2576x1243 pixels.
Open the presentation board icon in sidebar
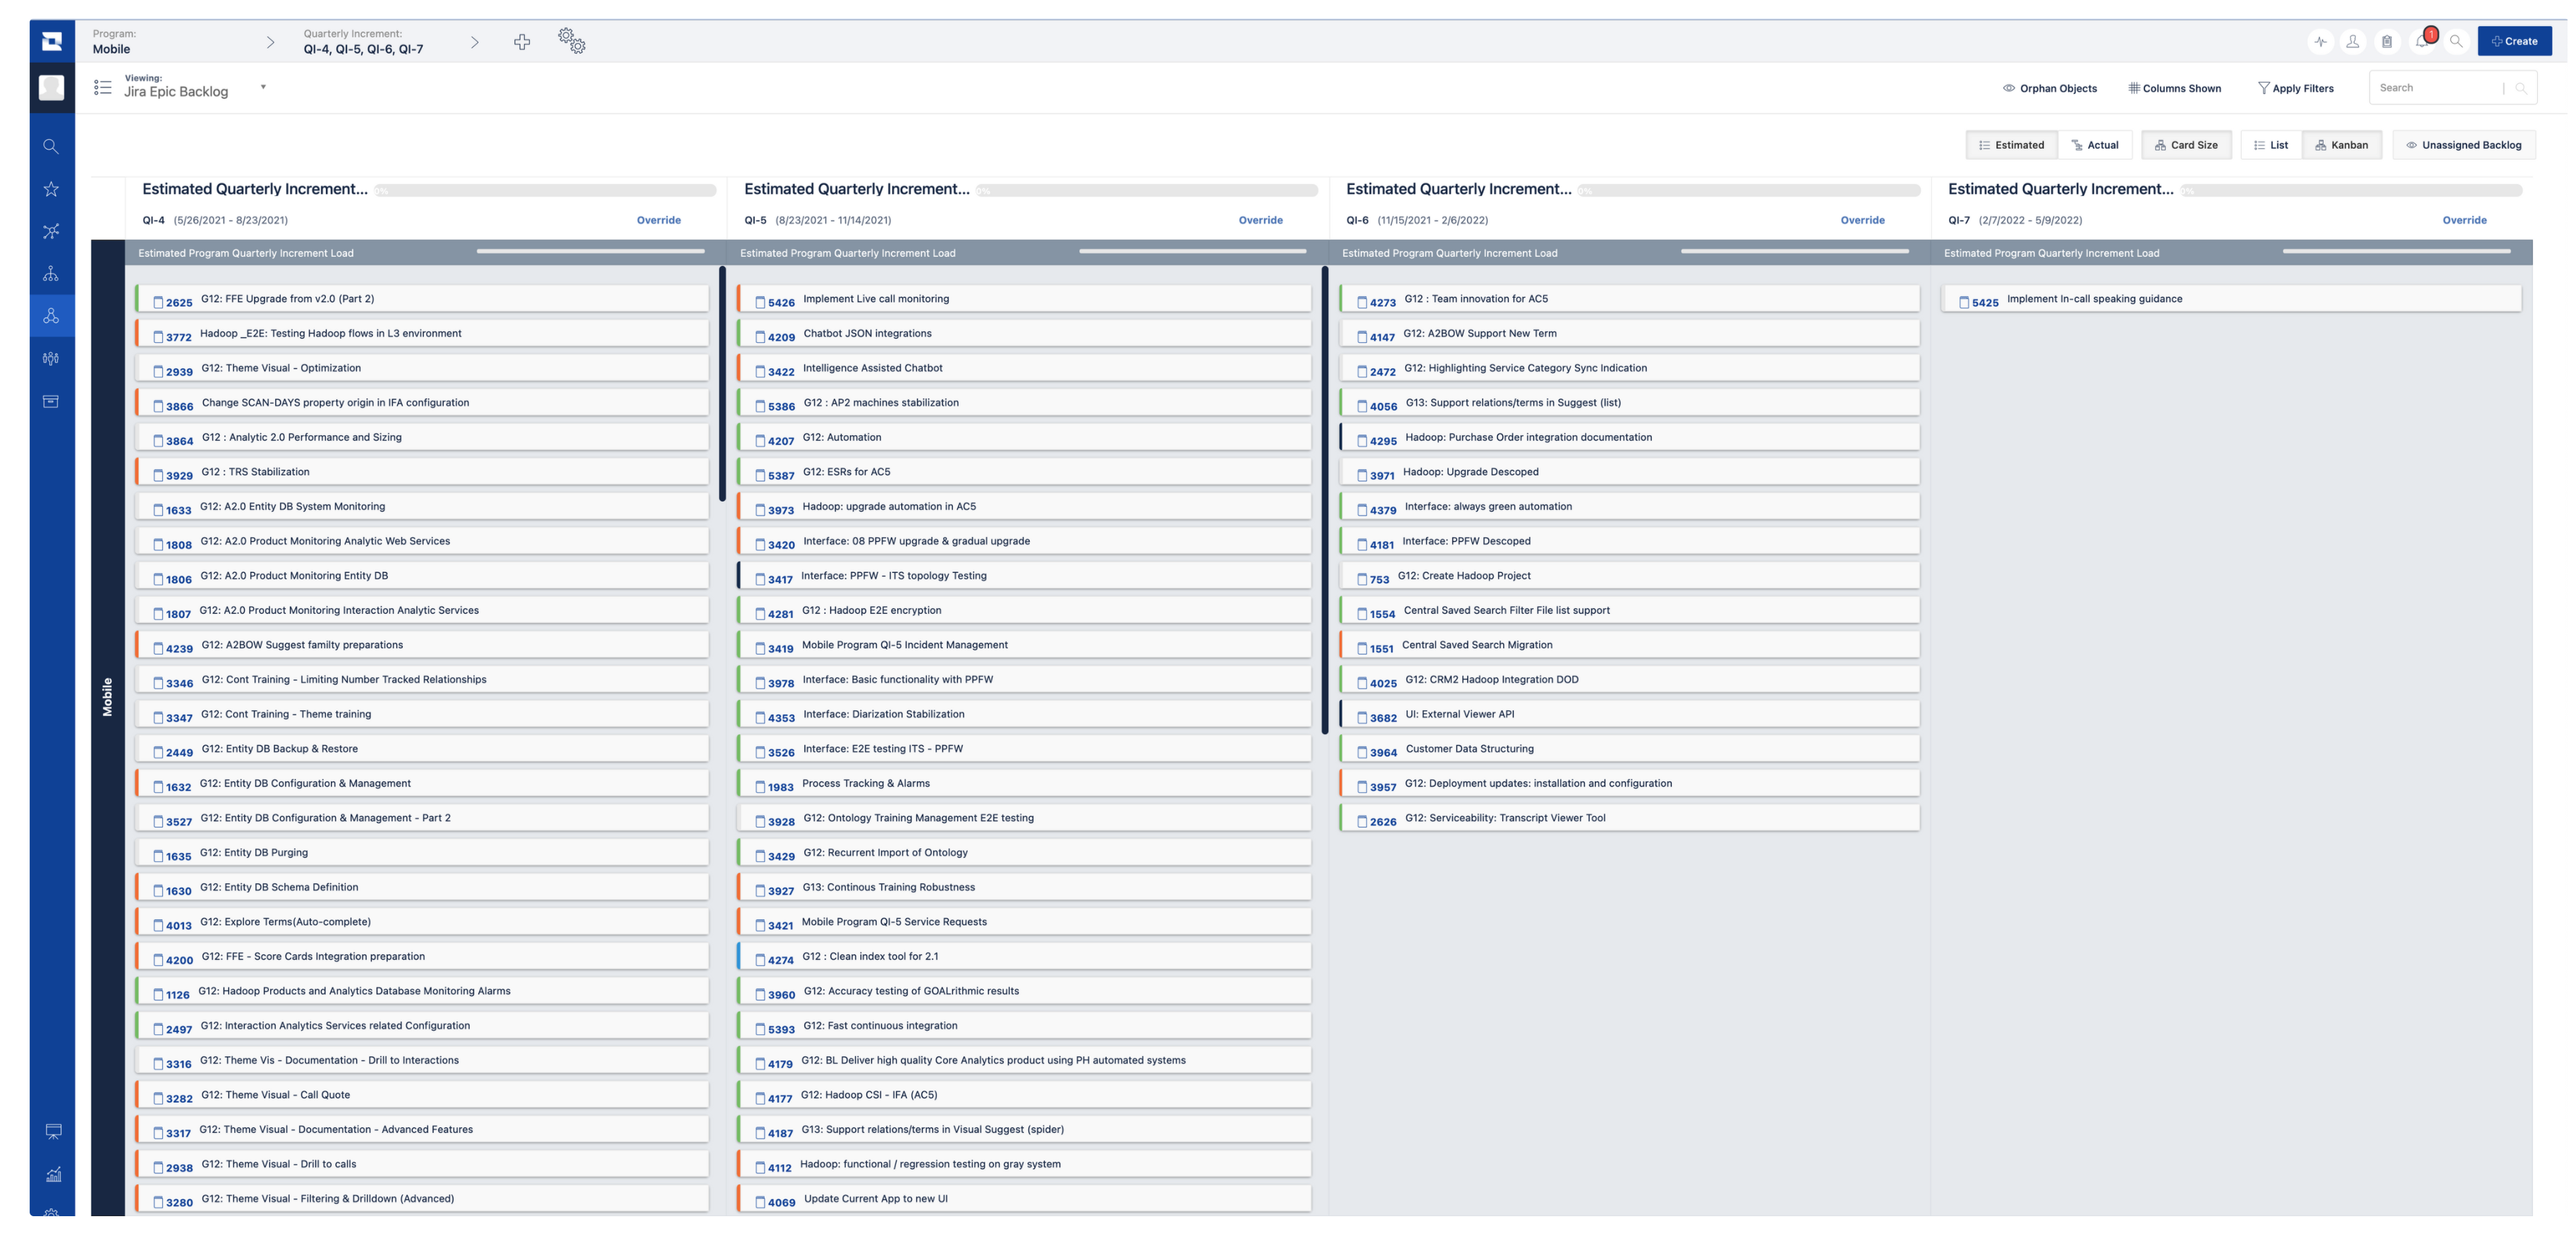click(x=53, y=1132)
